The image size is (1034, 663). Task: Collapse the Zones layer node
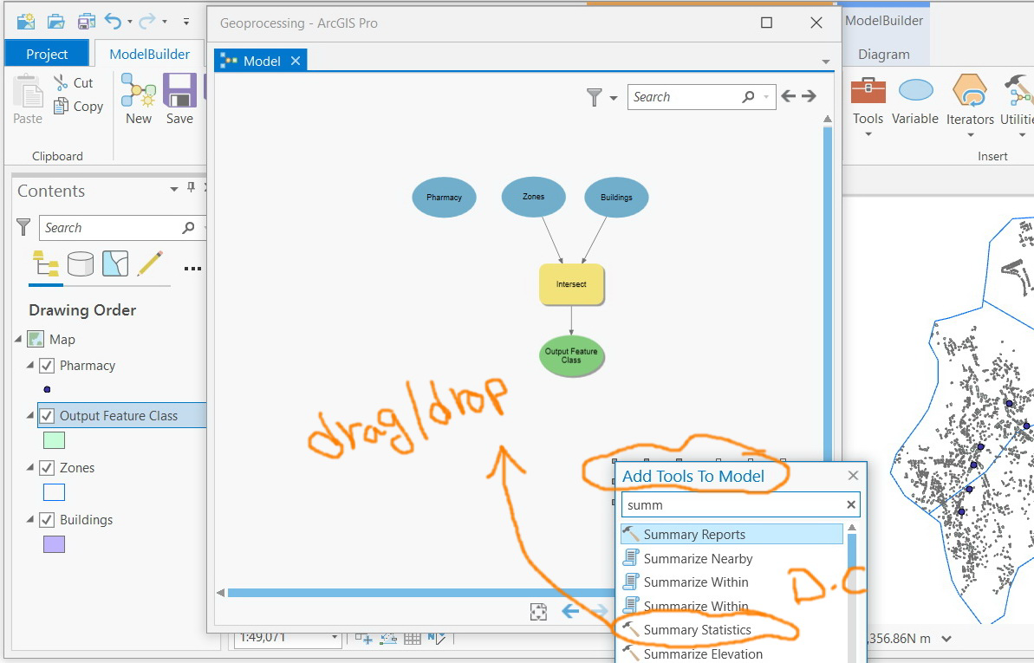click(29, 467)
